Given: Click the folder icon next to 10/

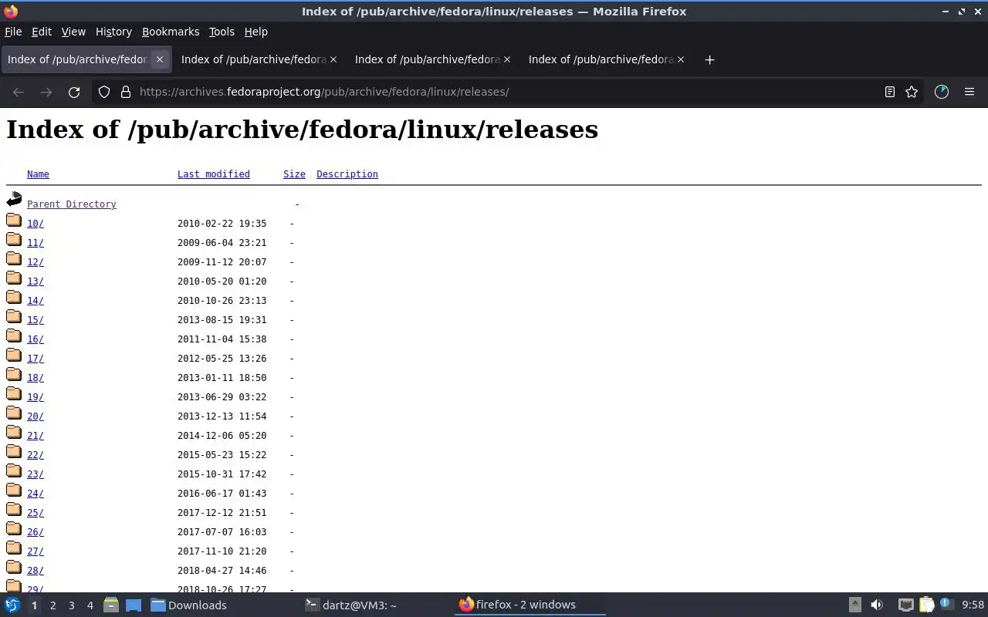Looking at the screenshot, I should tap(14, 221).
